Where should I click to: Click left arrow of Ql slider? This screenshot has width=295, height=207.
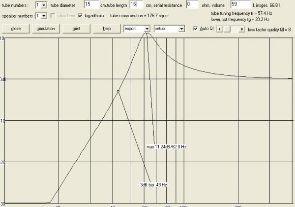pos(220,29)
